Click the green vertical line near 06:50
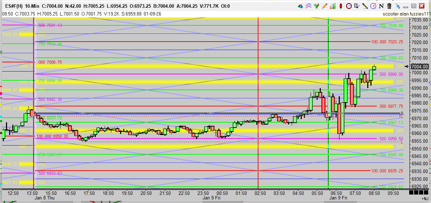 coord(328,106)
